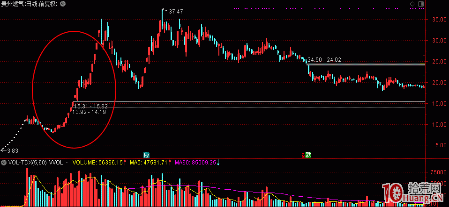The height and width of the screenshot is (207, 449).
Task: Click the MA60: 85009.25 readout
Action: point(195,163)
